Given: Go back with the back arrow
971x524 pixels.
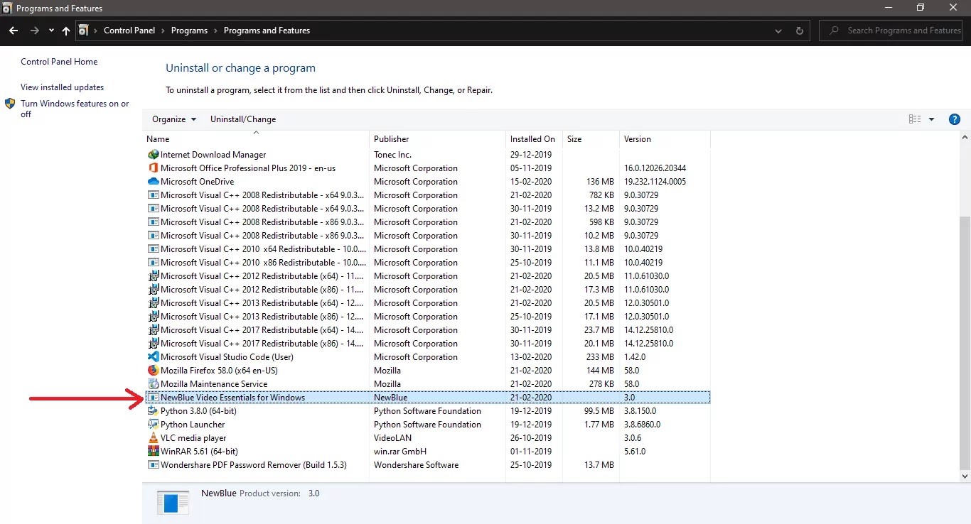Looking at the screenshot, I should click(14, 31).
